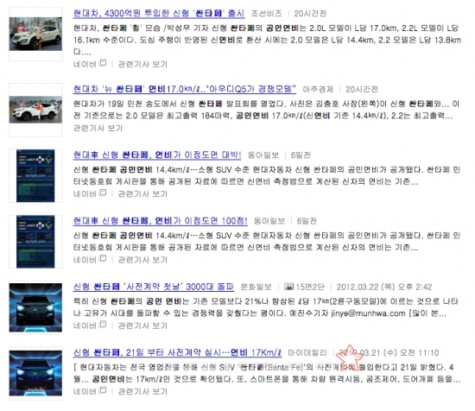Open the headline '현대차, 4300억원 투입한 신형 싼타페 출시'
Image resolution: width=475 pixels, height=411 pixels.
pos(159,13)
